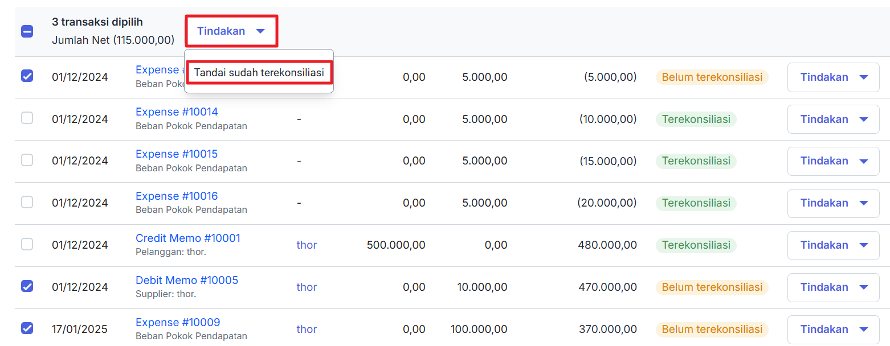Viewport: 890px width, 346px height.
Task: Choose Tandai sudah terekonsiliasi menu option
Action: tap(259, 73)
